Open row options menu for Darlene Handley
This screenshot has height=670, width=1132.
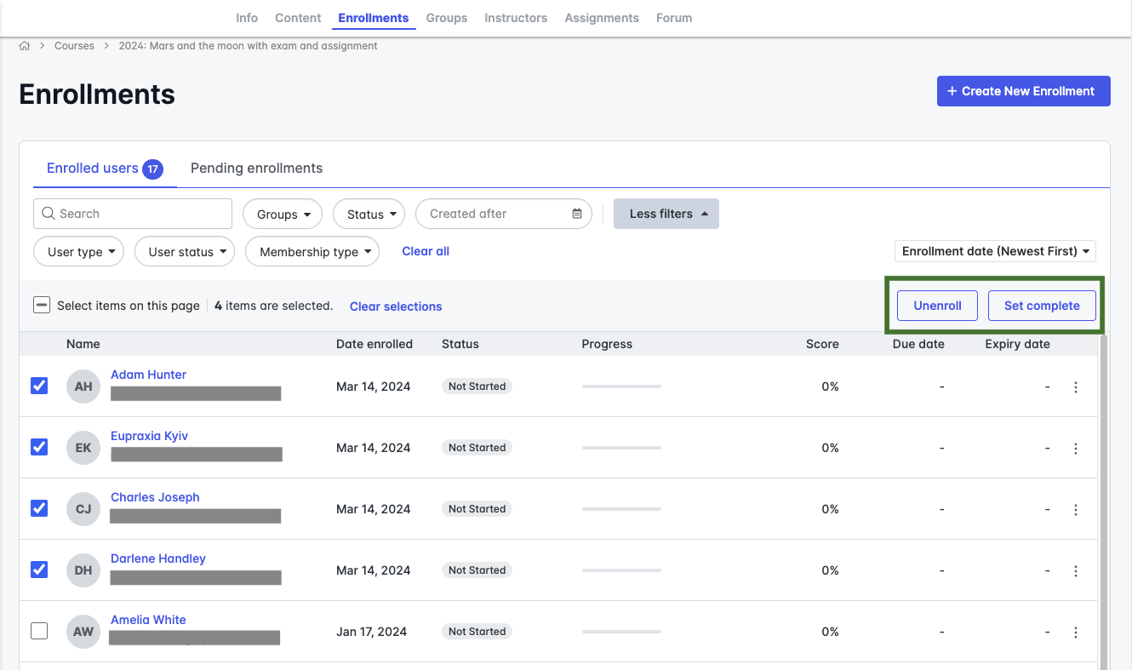pyautogui.click(x=1076, y=570)
